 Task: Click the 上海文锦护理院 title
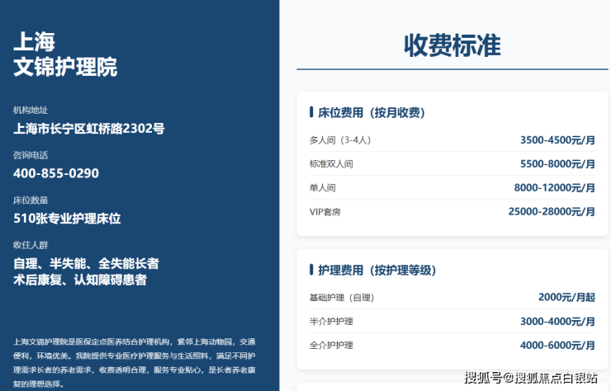point(65,54)
